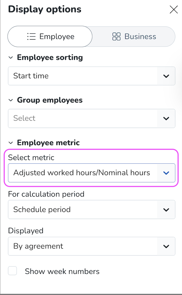Enable the Show week numbers checkbox
Image resolution: width=182 pixels, height=295 pixels.
click(12, 271)
